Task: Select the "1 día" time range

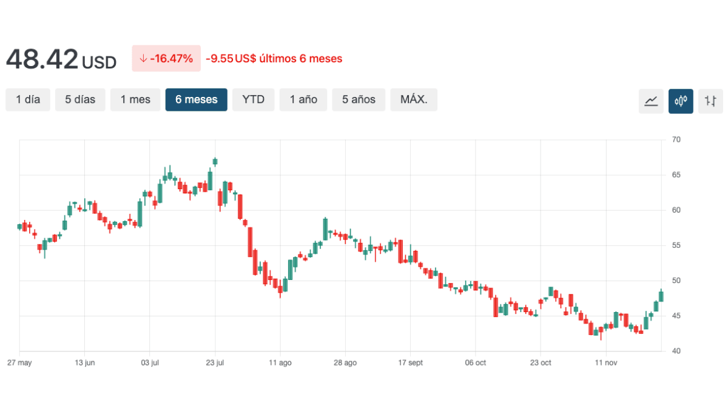Action: 28,100
